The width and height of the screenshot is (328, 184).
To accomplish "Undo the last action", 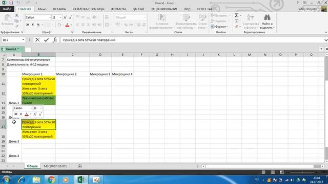I will tap(18, 3).
